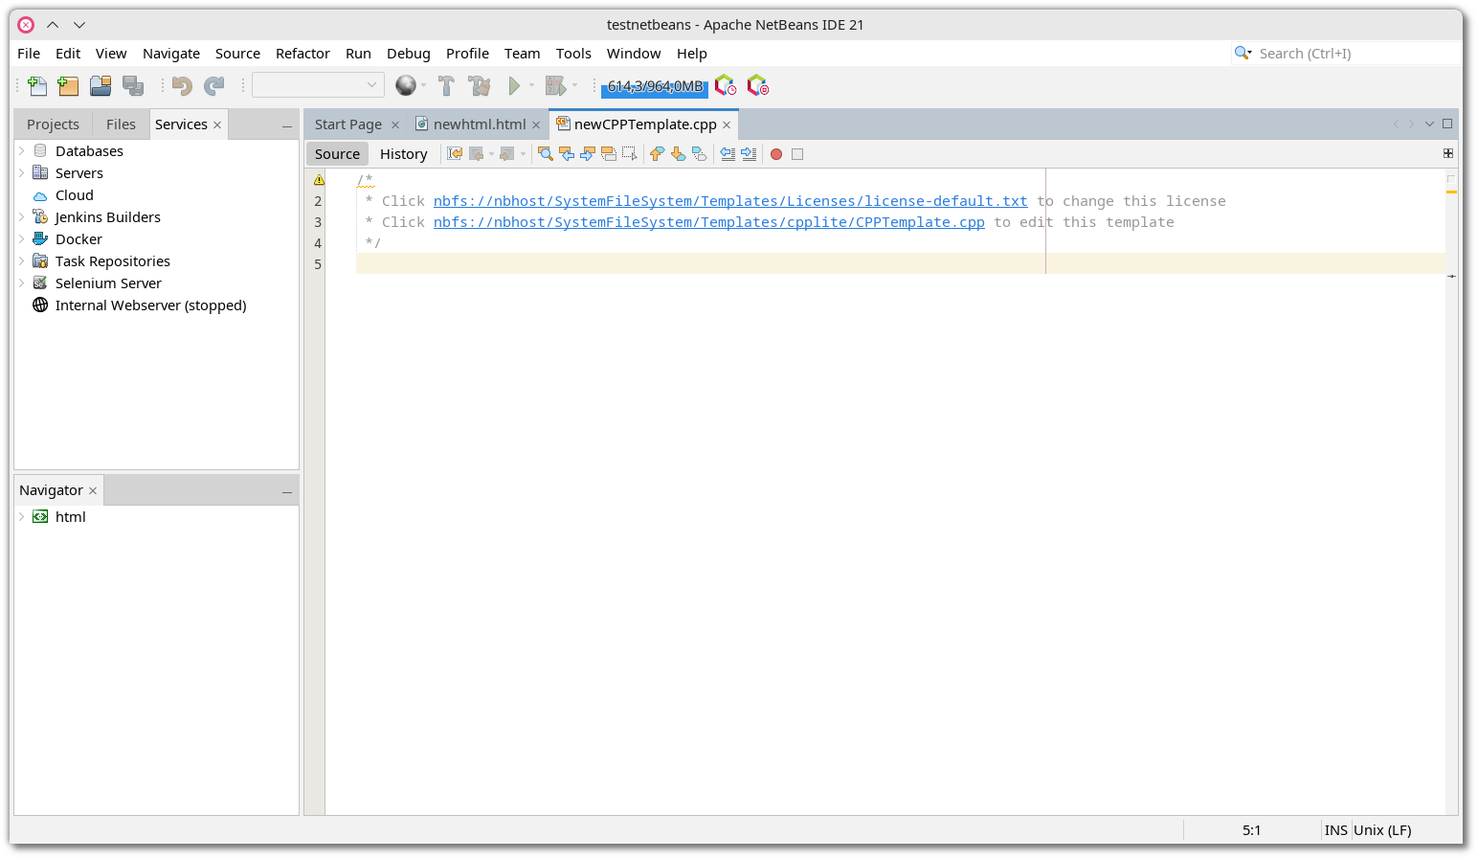
Task: Click the warning icon on line 1
Action: 319,180
